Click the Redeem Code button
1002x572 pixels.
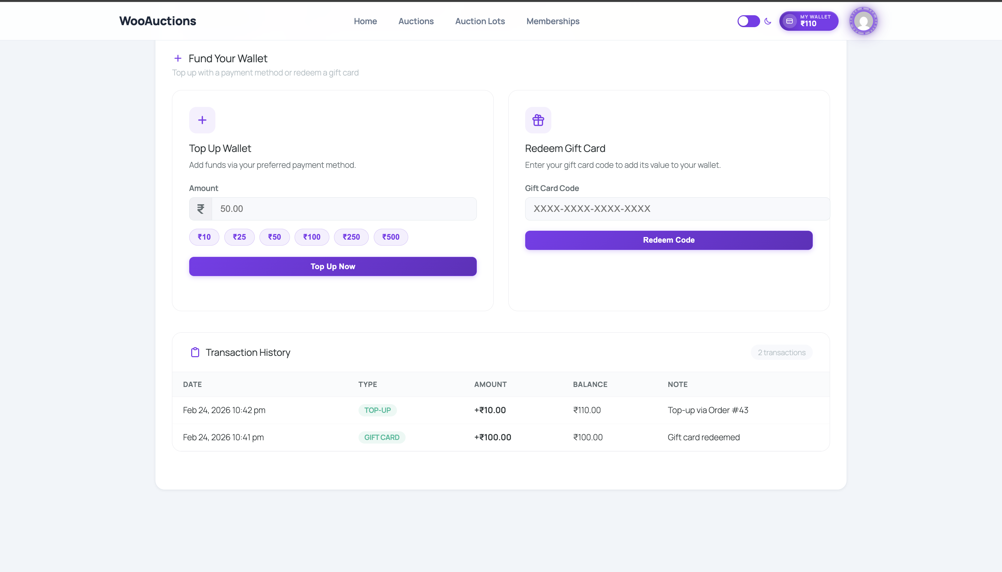[668, 240]
